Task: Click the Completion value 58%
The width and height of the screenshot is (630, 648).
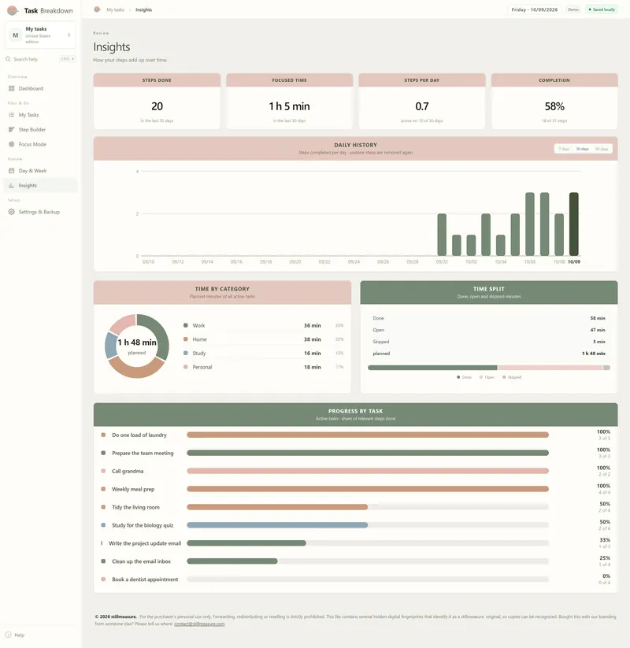Action: 554,106
